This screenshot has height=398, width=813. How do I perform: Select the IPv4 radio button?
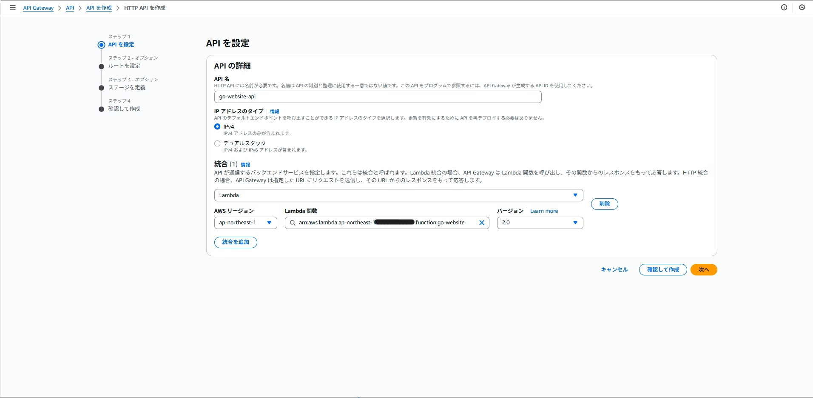click(217, 126)
